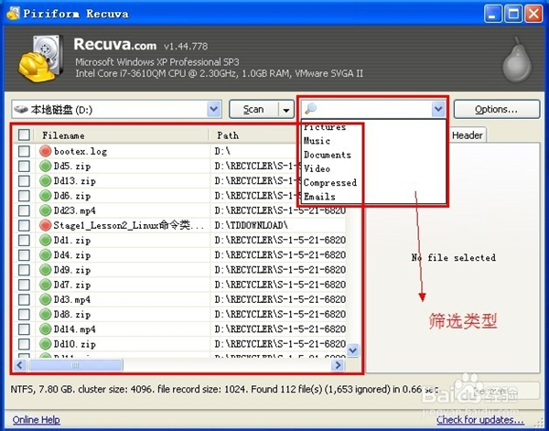This screenshot has height=431, width=549.
Task: Click the Recuva hard-hat drive logo
Action: point(41,59)
